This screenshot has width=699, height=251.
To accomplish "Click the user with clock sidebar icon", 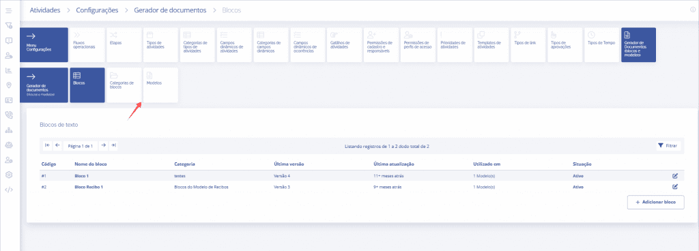I will click(x=8, y=56).
